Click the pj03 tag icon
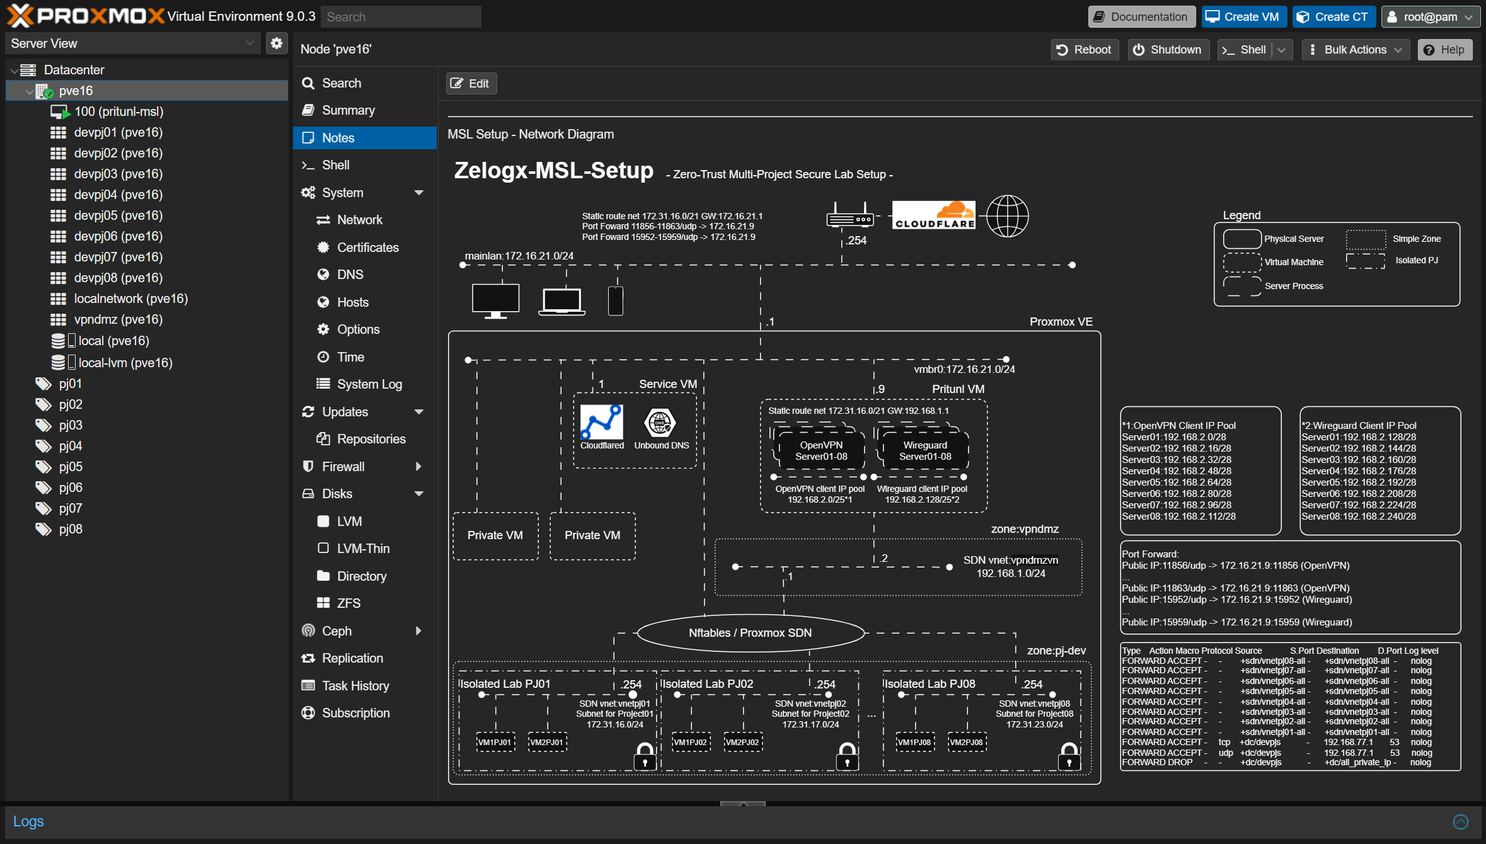The width and height of the screenshot is (1486, 844). pos(43,425)
